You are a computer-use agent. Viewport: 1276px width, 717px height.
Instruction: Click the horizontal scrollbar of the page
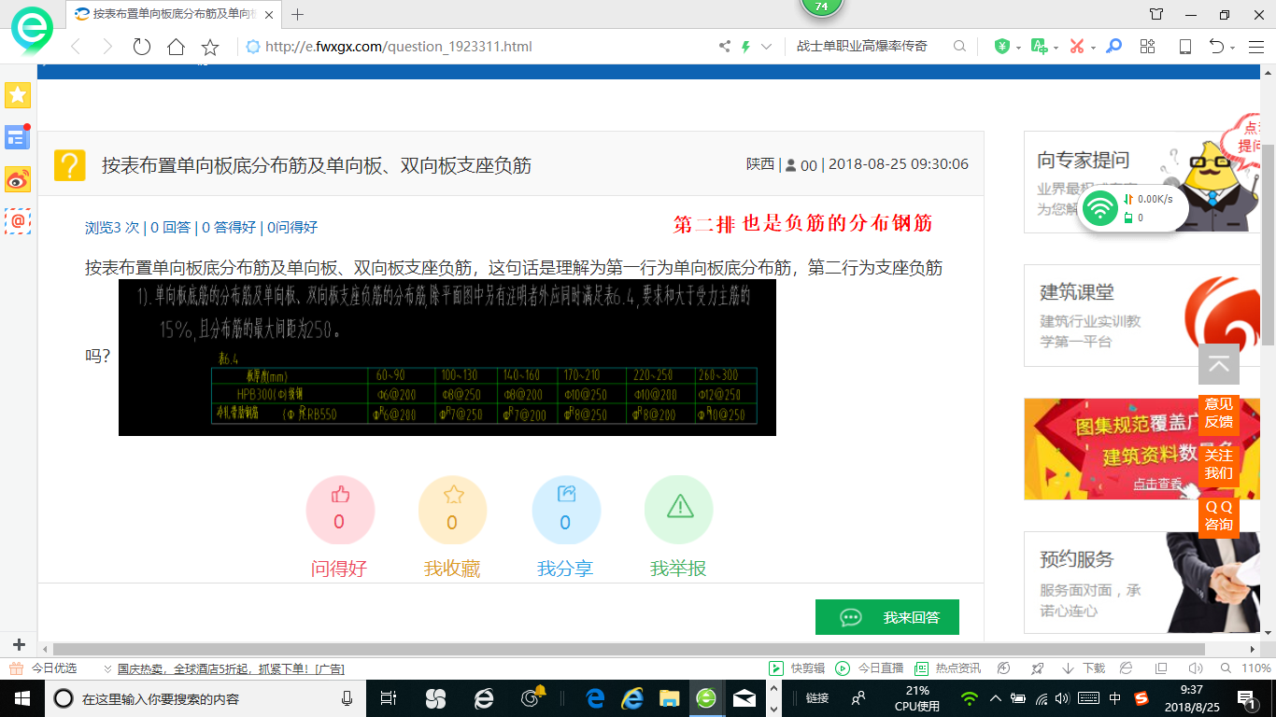[x=629, y=649]
